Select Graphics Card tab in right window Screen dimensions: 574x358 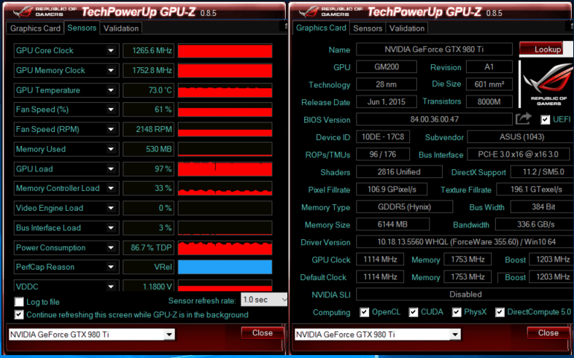click(321, 28)
